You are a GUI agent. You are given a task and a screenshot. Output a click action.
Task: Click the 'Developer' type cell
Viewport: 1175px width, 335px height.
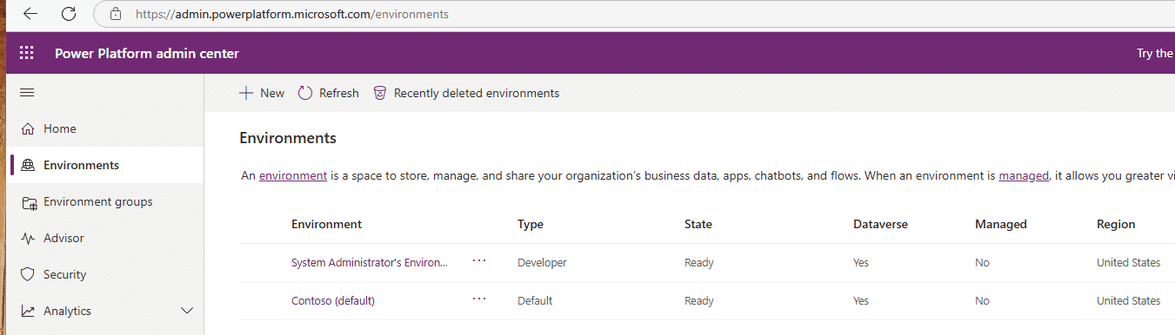(x=542, y=262)
